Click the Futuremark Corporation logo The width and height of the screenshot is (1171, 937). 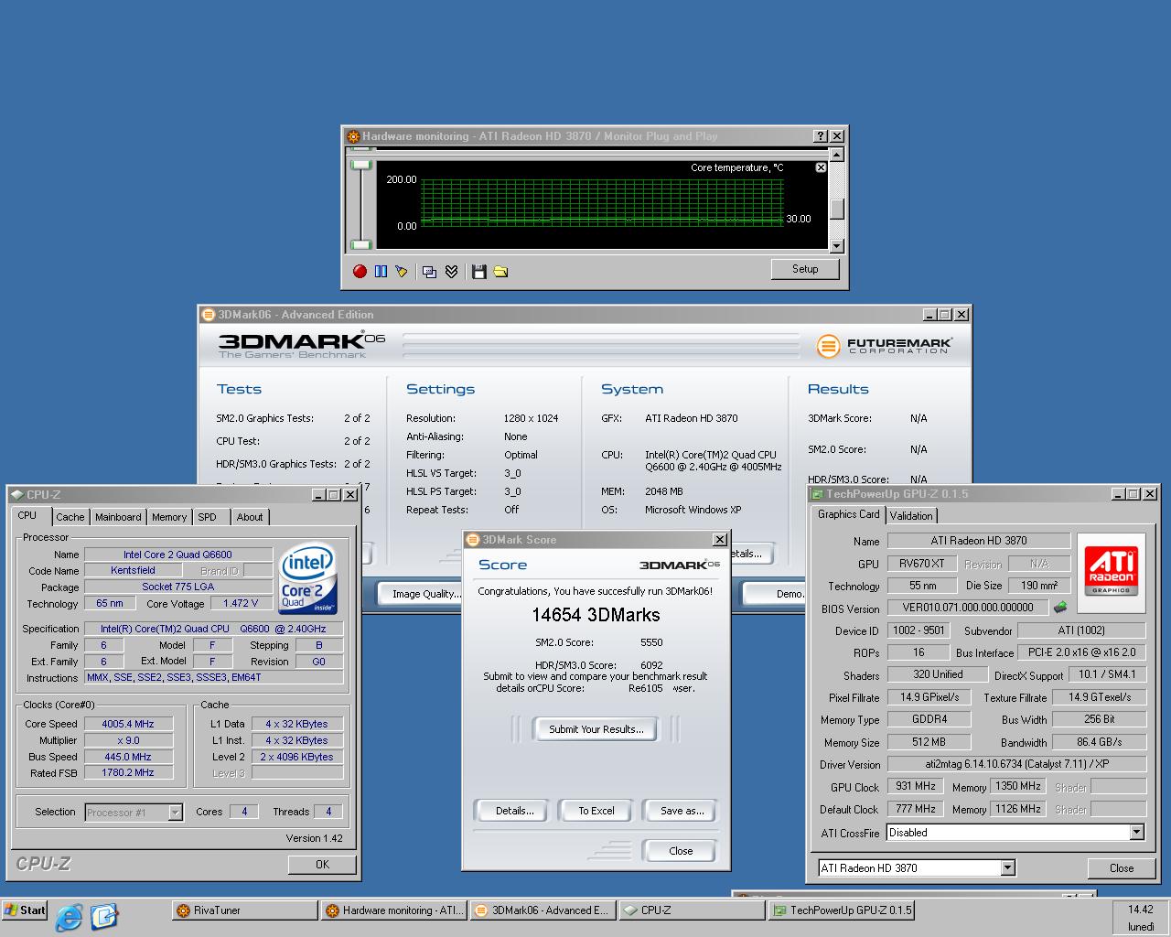[885, 346]
